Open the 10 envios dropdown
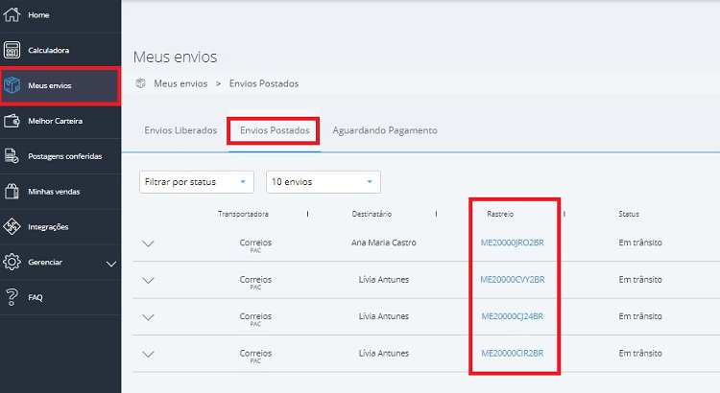This screenshot has height=393, width=720. pos(324,182)
